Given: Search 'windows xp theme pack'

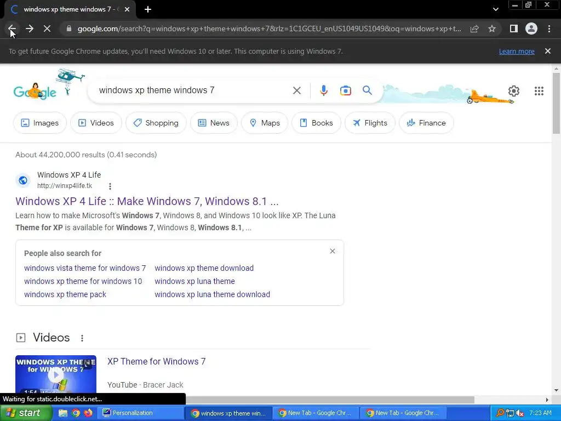Looking at the screenshot, I should point(65,294).
